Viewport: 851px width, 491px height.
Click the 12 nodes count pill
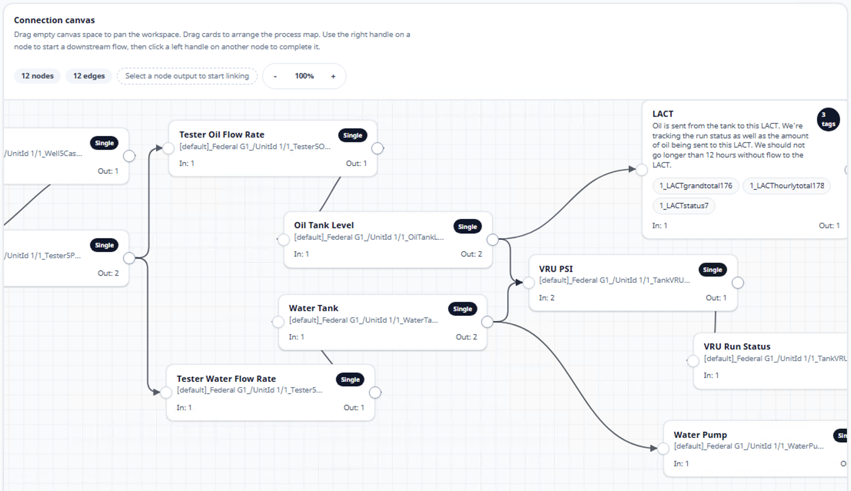coord(37,76)
